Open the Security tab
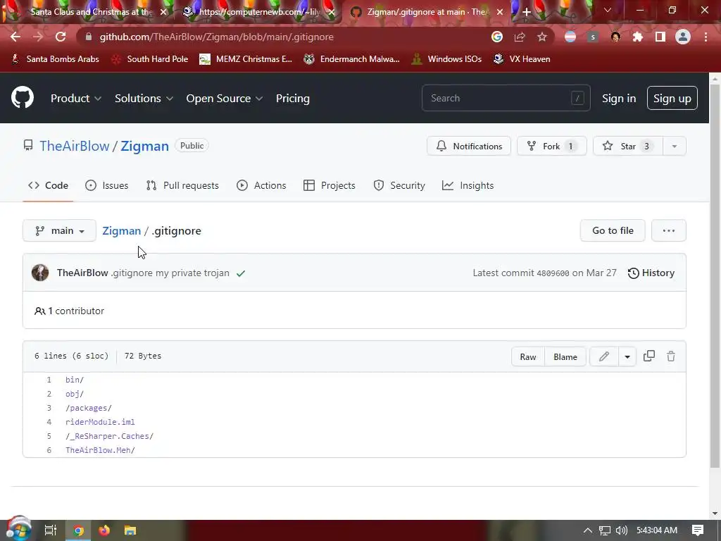 point(399,185)
